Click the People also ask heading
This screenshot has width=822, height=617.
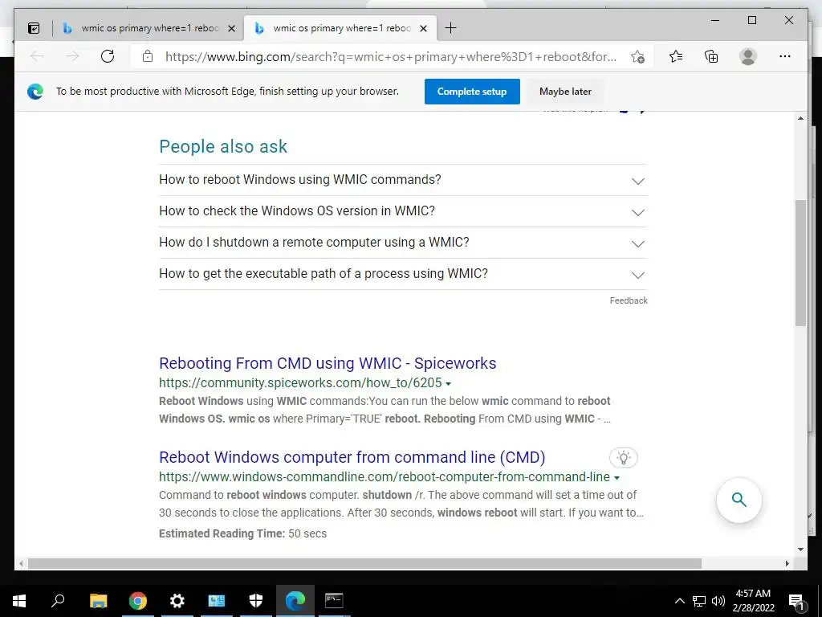pos(223,146)
